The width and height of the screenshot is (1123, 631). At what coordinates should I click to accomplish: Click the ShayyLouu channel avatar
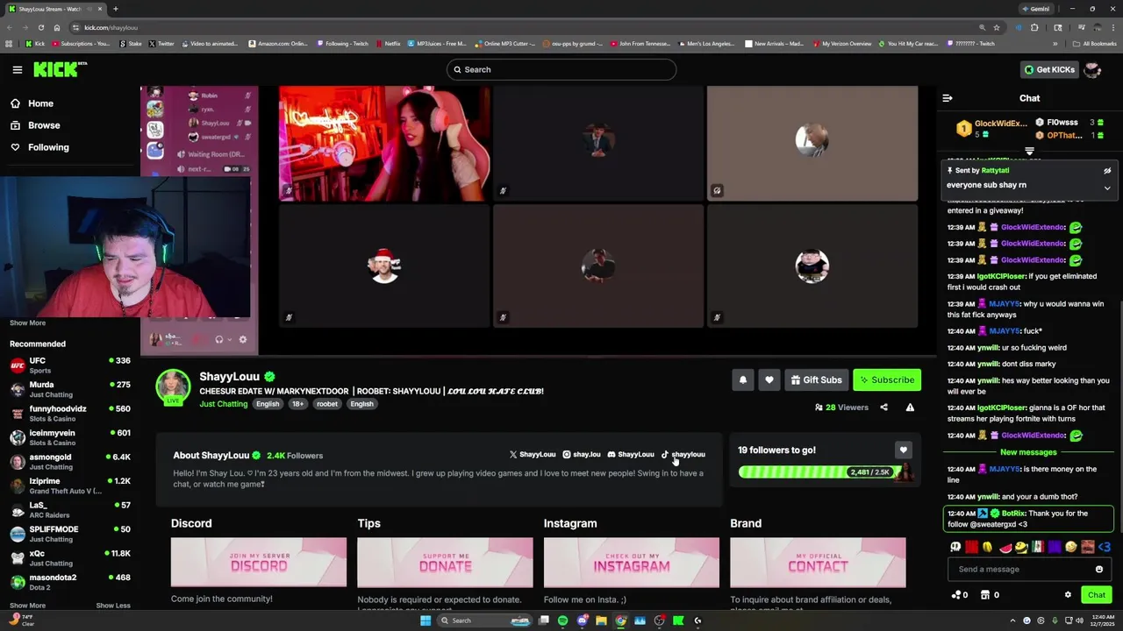(173, 386)
